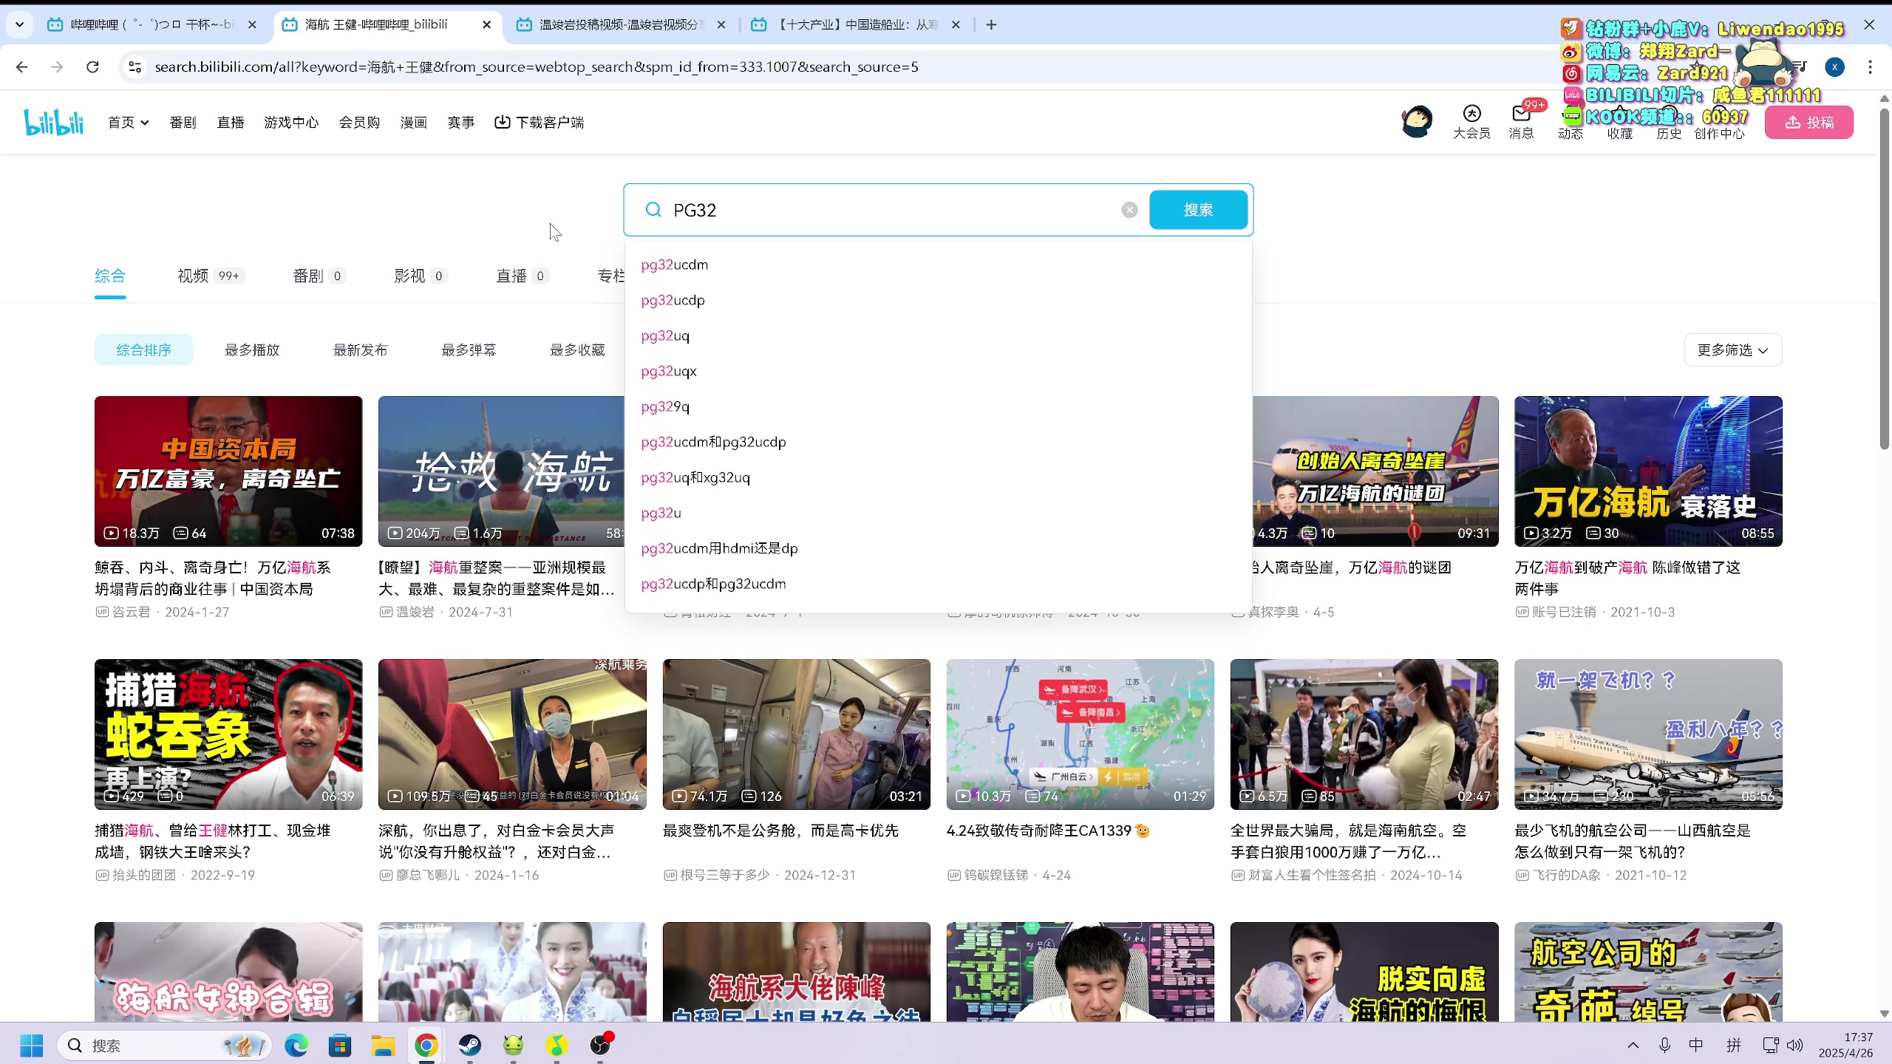Open 赛事 nav link
This screenshot has height=1064, width=1892.
[460, 122]
